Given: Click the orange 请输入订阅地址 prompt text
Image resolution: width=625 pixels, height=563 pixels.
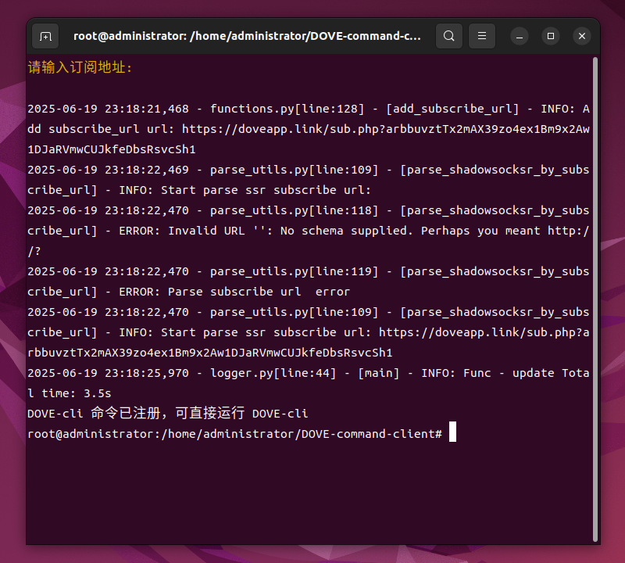Looking at the screenshot, I should coord(80,68).
